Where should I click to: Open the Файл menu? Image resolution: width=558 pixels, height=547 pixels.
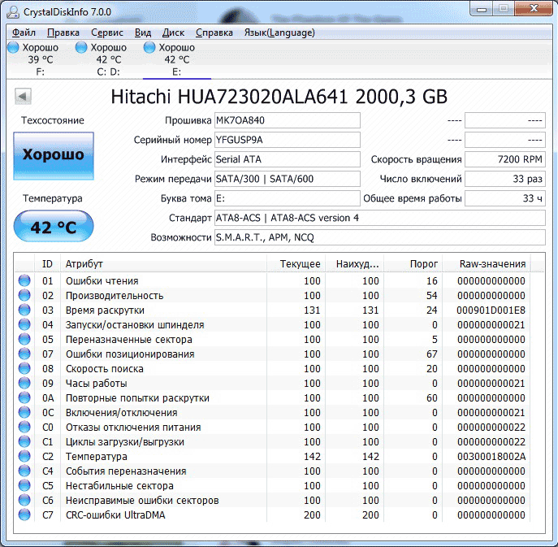click(24, 33)
